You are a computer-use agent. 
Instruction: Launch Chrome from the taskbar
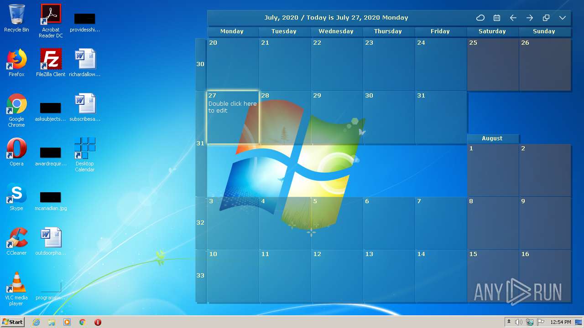pos(83,322)
